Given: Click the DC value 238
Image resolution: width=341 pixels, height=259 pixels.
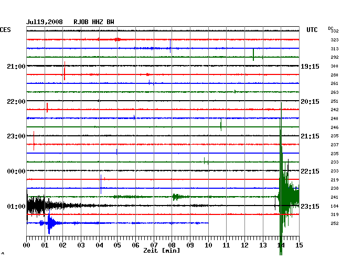Looking at the screenshot, I should [x=335, y=188].
